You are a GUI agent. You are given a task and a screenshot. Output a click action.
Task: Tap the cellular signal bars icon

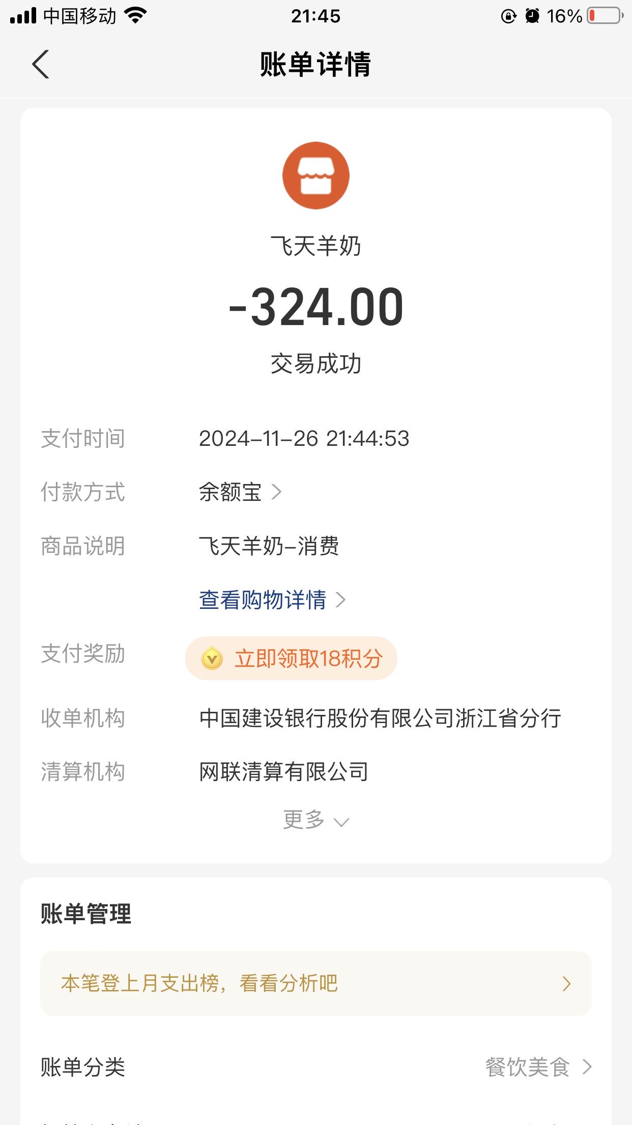pyautogui.click(x=23, y=16)
